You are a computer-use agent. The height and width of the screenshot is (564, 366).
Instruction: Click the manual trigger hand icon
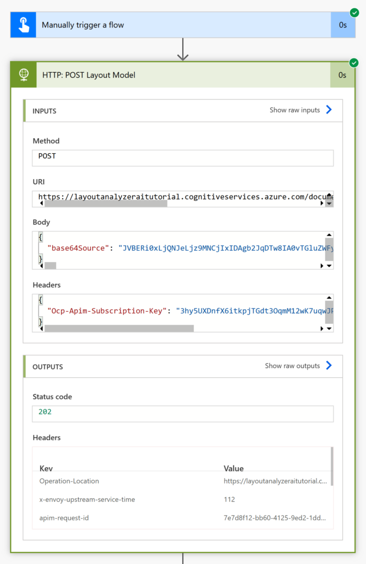(23, 25)
